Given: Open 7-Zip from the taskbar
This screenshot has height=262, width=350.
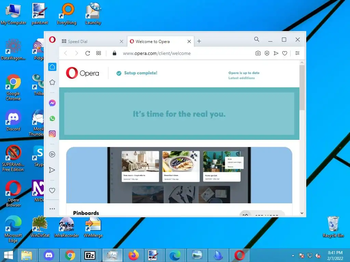Looking at the screenshot, I should pos(90,255).
